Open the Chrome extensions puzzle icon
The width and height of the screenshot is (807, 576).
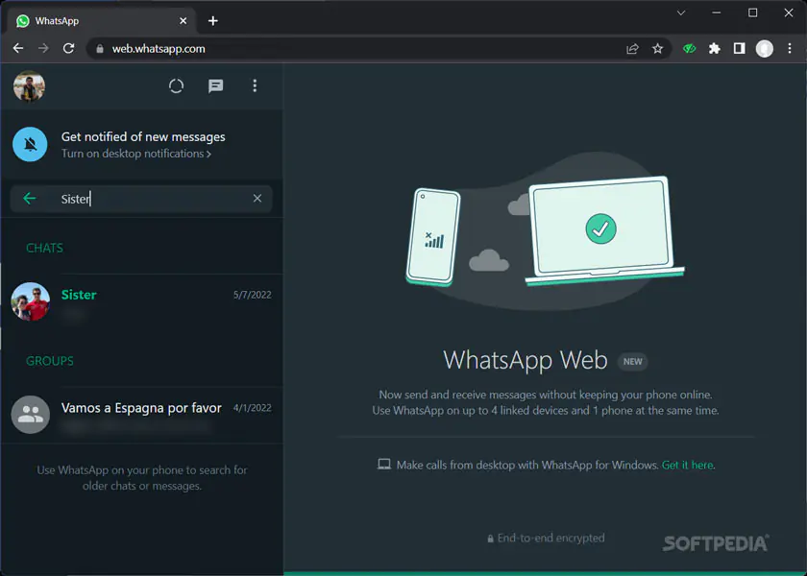click(714, 48)
